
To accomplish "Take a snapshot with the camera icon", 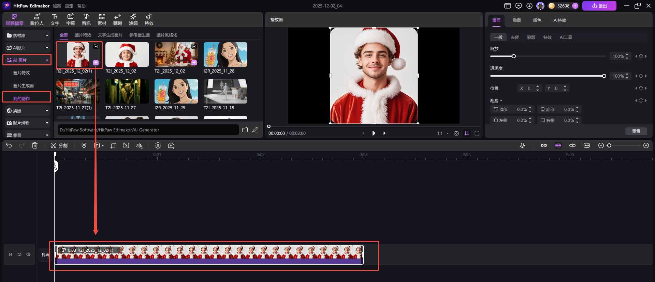I will pos(456,133).
